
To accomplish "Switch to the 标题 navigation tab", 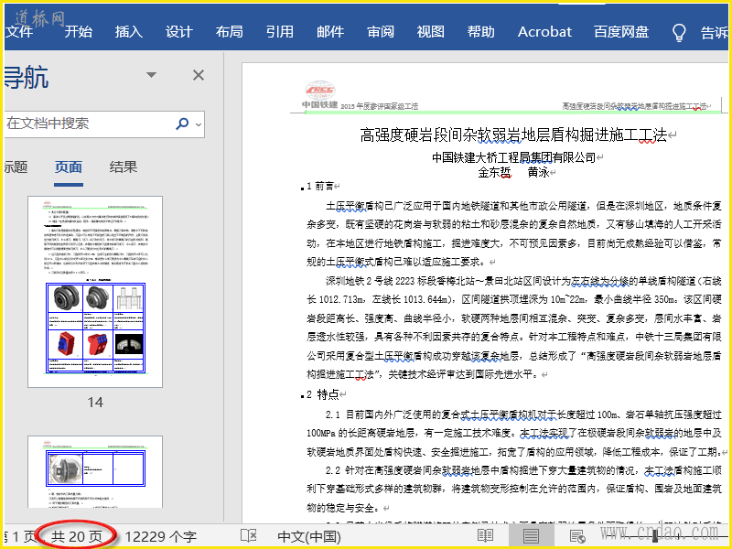I will (x=16, y=167).
